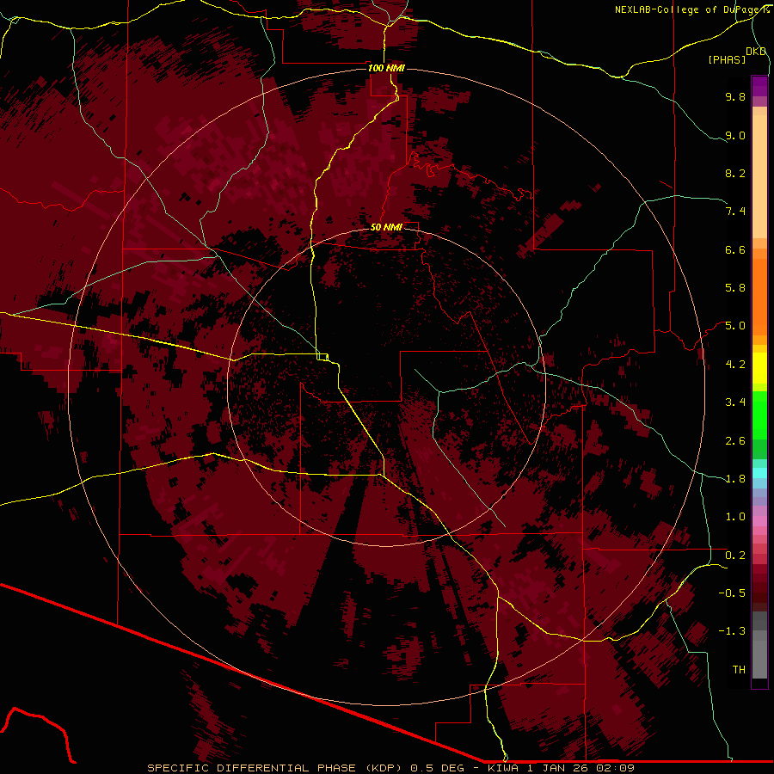Click the 5.8 legend value
Viewport: 774px width, 774px height.
[x=735, y=288]
